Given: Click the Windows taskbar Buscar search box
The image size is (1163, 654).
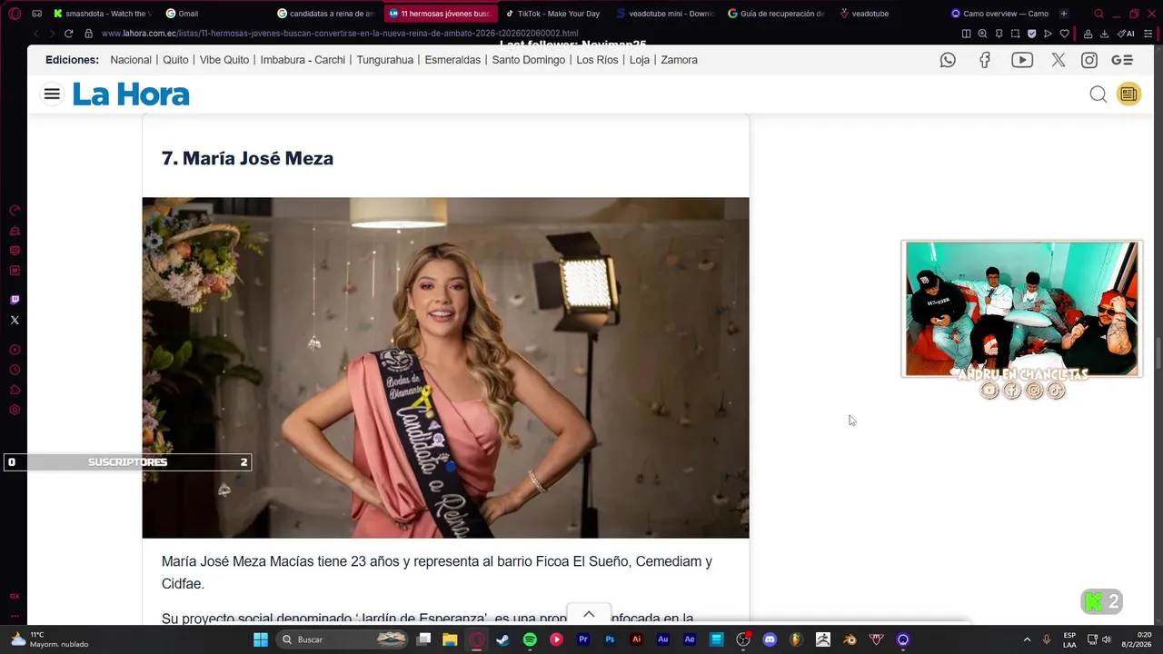Looking at the screenshot, I should click(x=342, y=639).
